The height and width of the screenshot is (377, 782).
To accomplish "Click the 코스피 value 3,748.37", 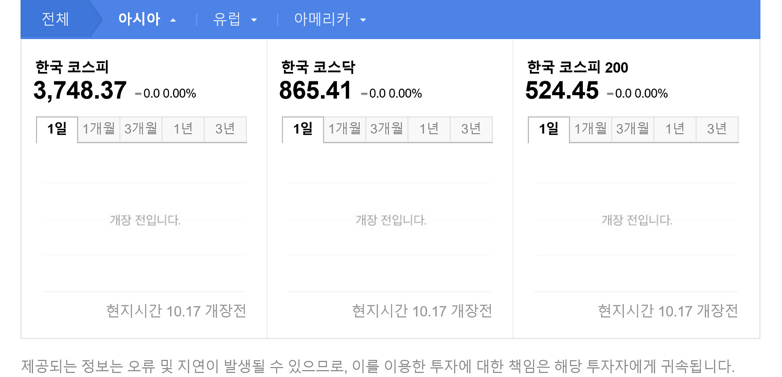I will coord(80,90).
